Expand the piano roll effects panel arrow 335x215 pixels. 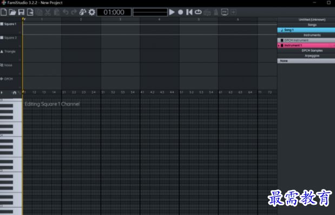tap(2, 93)
